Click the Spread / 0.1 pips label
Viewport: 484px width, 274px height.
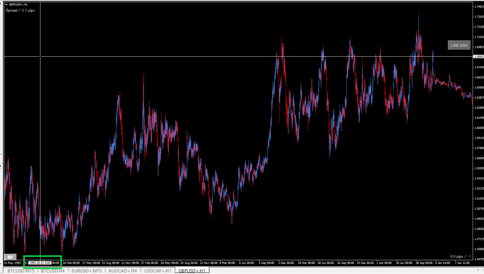point(20,10)
